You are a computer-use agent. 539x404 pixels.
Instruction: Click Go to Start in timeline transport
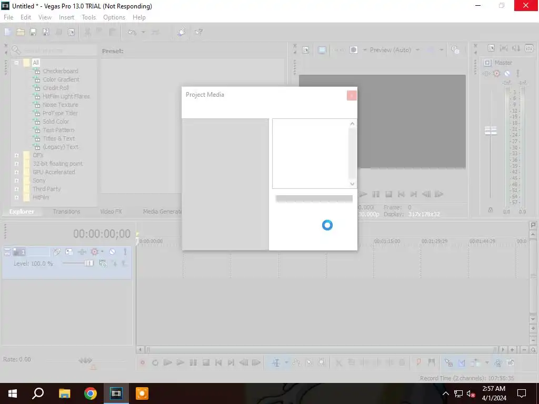[218, 362]
